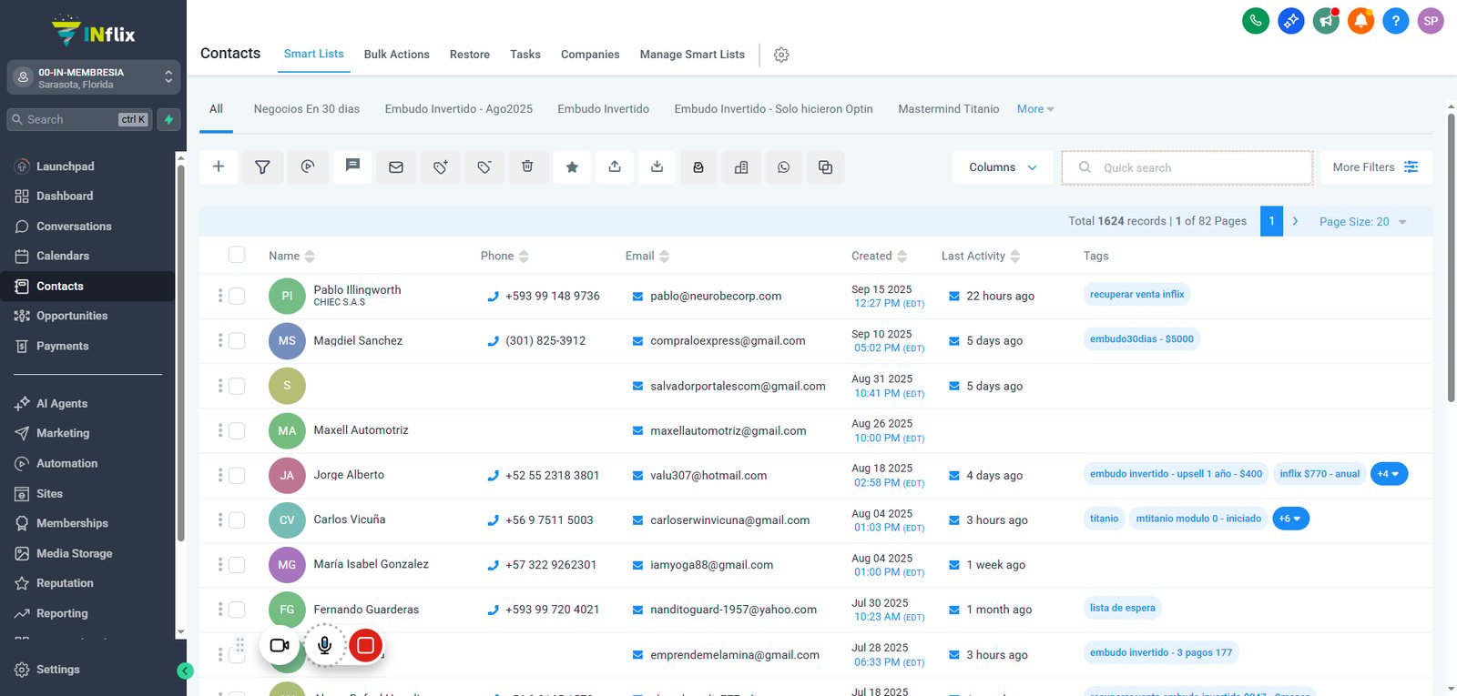Click the send email envelope icon
This screenshot has width=1457, height=696.
[x=396, y=166]
